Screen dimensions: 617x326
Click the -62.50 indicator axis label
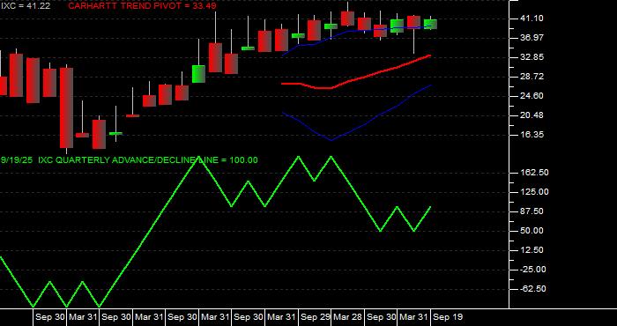click(x=522, y=289)
